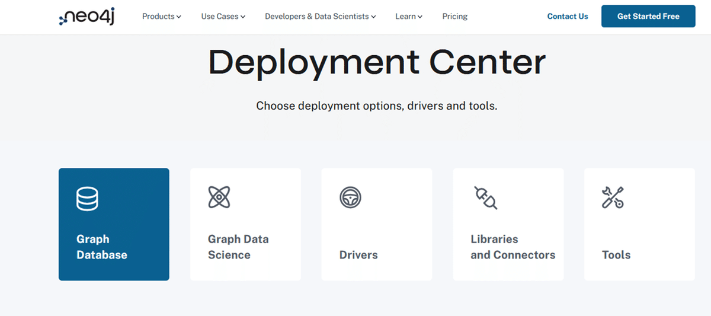Image resolution: width=711 pixels, height=316 pixels.
Task: Open the Learn dropdown menu
Action: click(409, 17)
